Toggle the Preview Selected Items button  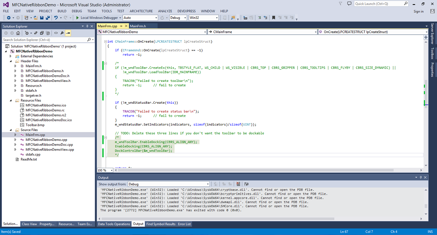[68, 33]
